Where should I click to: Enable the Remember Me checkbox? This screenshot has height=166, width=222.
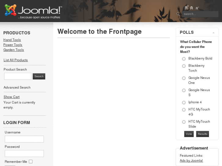click(x=31, y=162)
